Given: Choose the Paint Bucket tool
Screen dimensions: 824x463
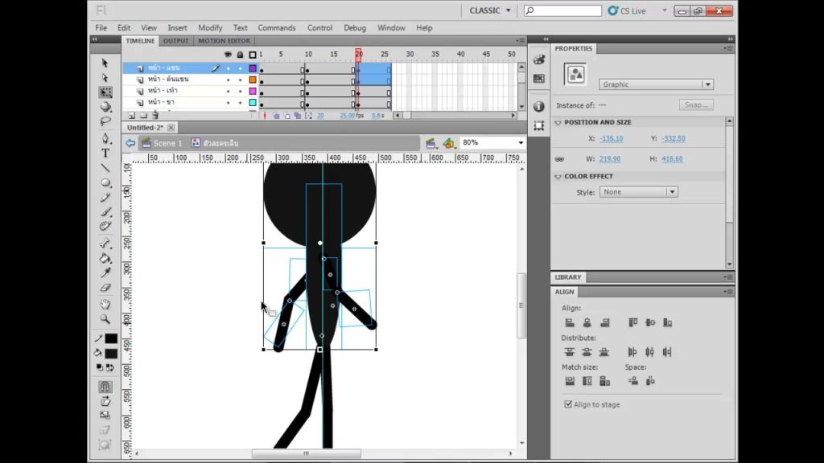Looking at the screenshot, I should point(105,258).
